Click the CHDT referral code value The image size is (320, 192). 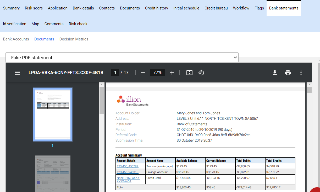coord(214,135)
